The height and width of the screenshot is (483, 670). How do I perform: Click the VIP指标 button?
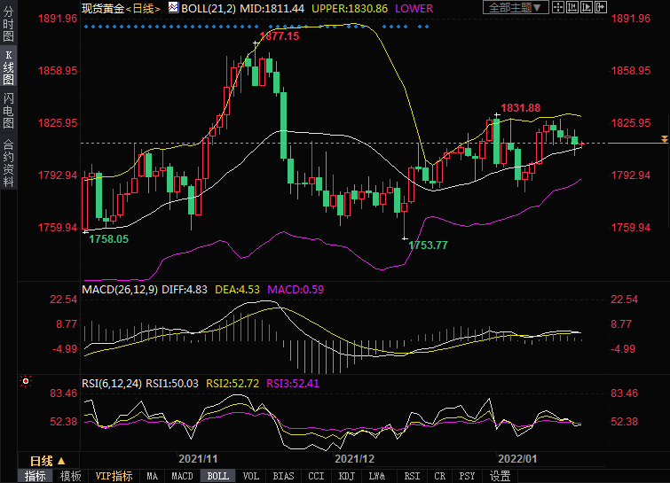pos(114,476)
